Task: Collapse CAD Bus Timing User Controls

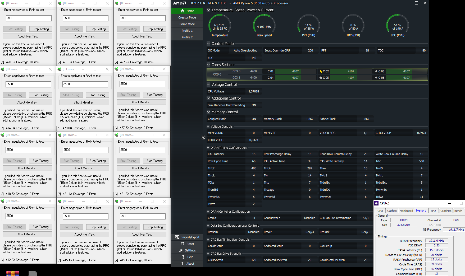Action: point(208,240)
